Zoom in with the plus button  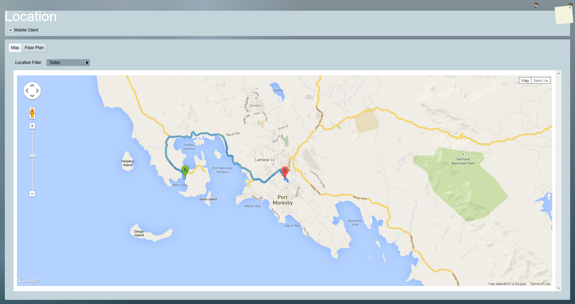[32, 126]
